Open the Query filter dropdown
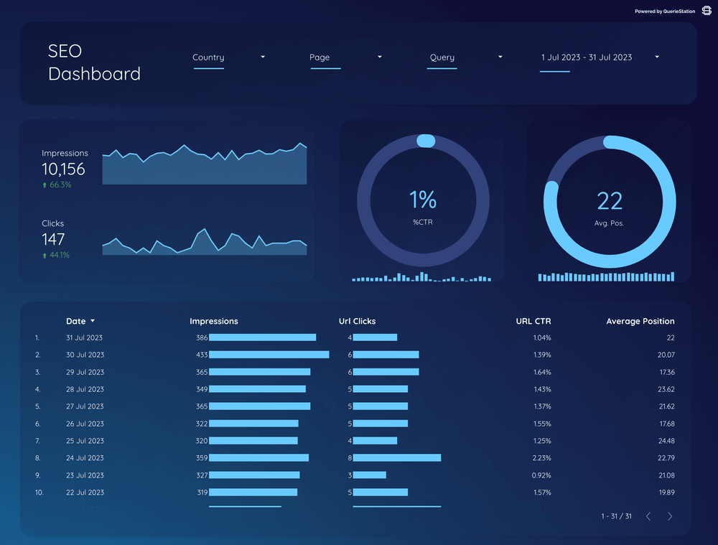This screenshot has height=545, width=718. (500, 57)
